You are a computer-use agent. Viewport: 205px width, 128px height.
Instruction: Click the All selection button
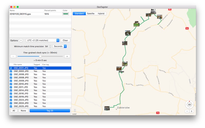pos(14,111)
